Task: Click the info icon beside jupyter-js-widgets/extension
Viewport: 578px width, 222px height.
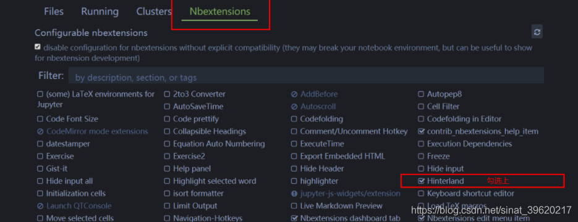Action: pyautogui.click(x=294, y=194)
